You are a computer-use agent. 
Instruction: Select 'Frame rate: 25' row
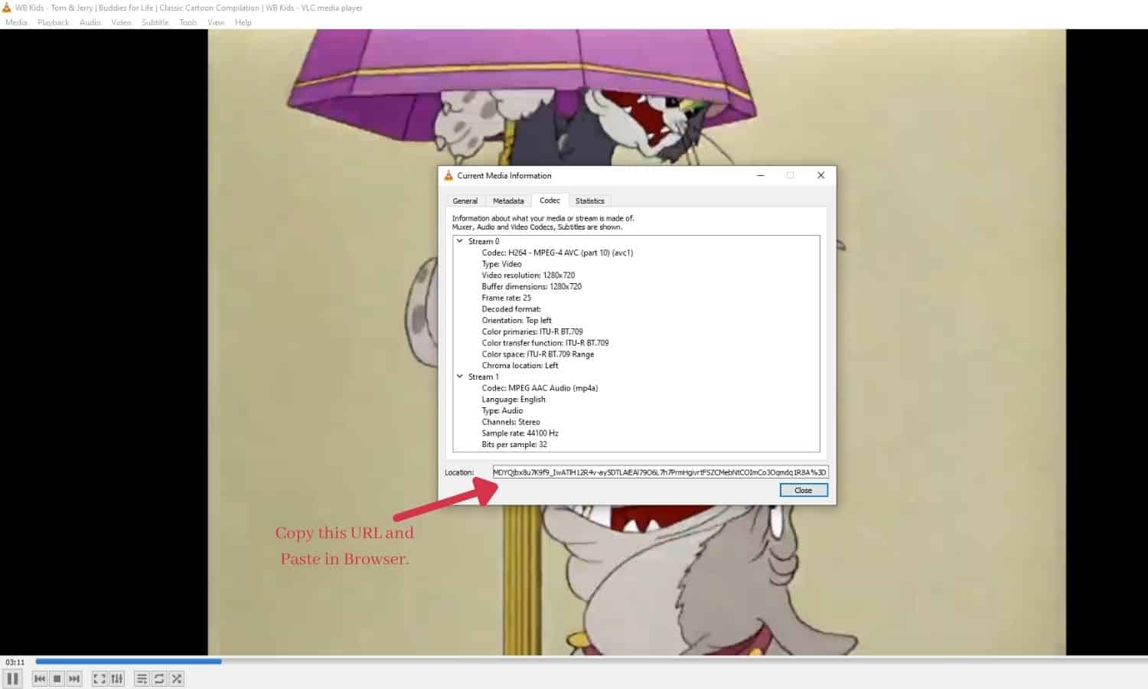(507, 298)
